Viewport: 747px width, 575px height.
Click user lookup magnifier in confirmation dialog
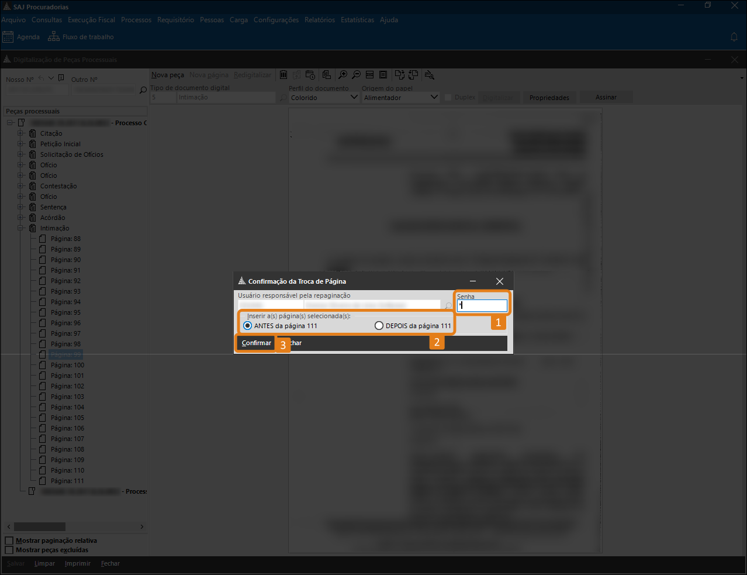point(448,306)
